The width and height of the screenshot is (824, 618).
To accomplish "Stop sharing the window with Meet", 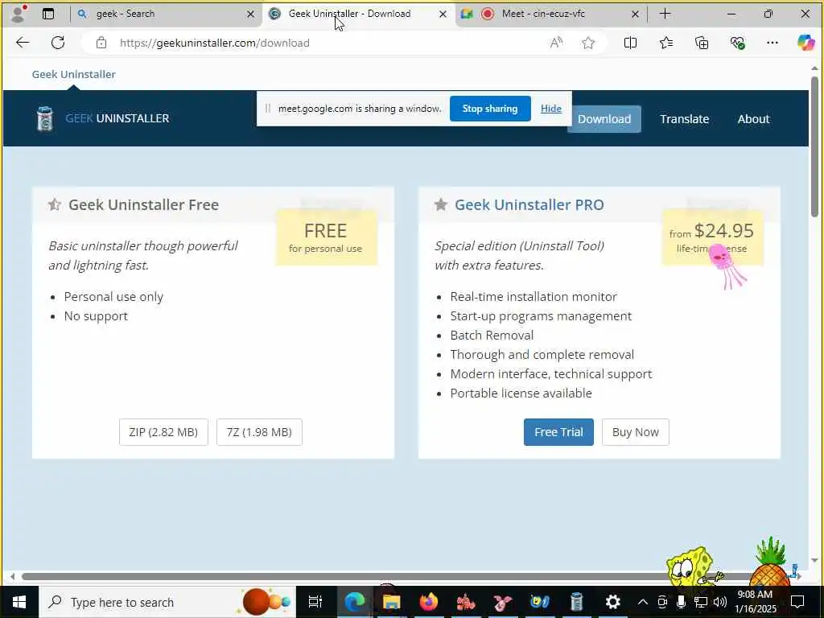I will (x=490, y=109).
